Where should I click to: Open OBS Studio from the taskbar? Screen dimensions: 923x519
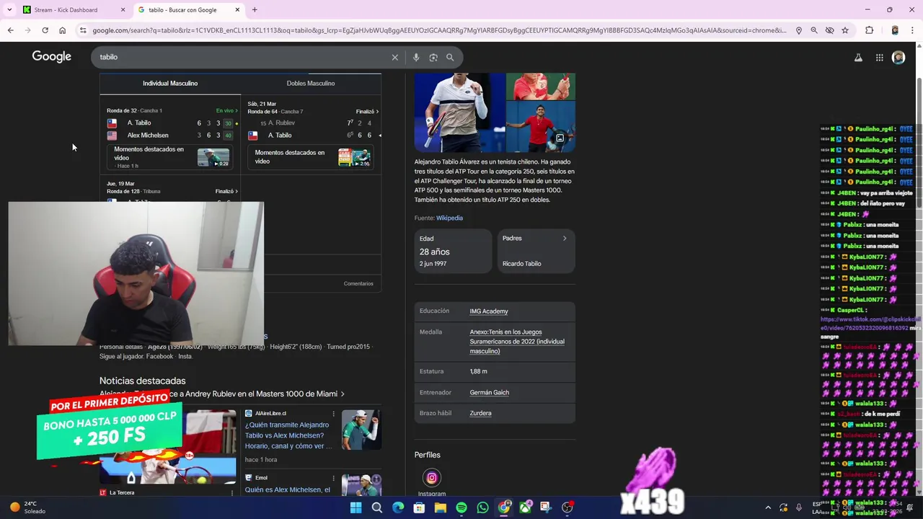[x=568, y=507]
